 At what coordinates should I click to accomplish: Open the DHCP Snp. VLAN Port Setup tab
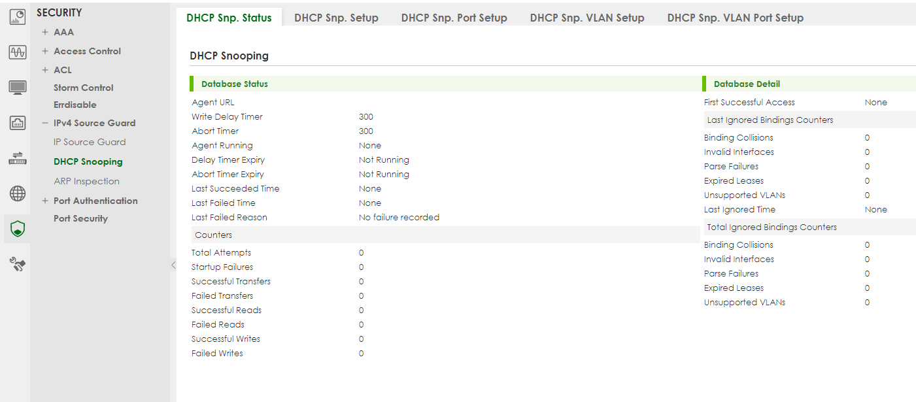coord(735,18)
